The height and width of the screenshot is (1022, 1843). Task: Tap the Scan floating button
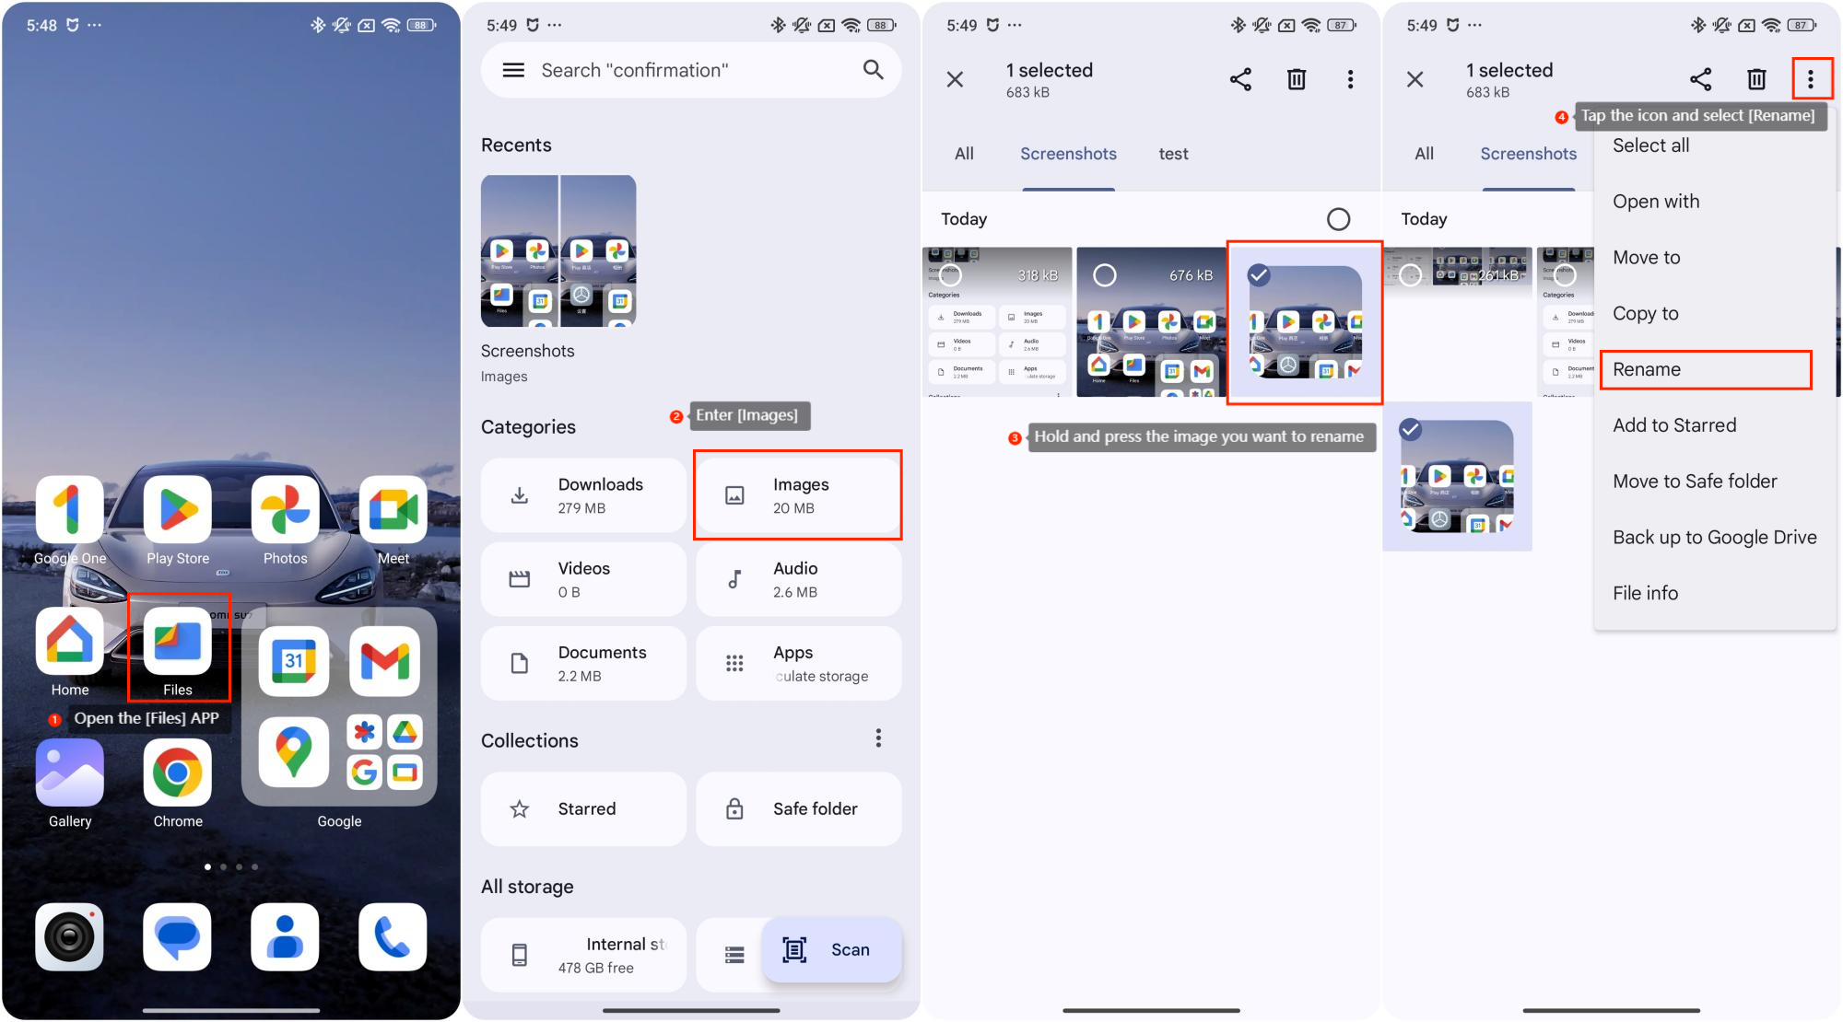pyautogui.click(x=830, y=949)
